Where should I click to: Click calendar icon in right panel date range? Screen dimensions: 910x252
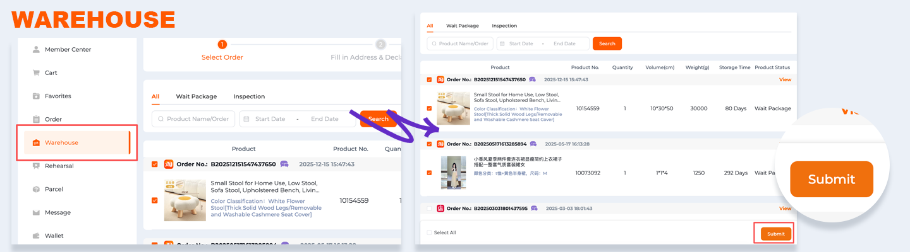pyautogui.click(x=502, y=43)
